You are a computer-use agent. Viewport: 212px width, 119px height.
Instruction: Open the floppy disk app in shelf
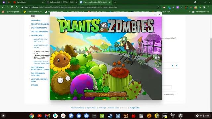(141, 116)
